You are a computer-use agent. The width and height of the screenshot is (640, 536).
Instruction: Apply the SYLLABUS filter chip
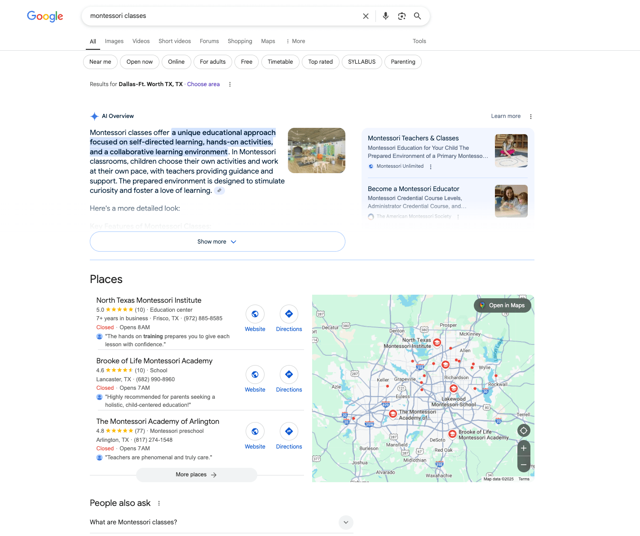362,62
